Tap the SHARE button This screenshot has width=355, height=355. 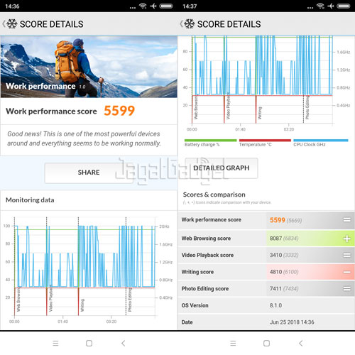click(x=89, y=173)
